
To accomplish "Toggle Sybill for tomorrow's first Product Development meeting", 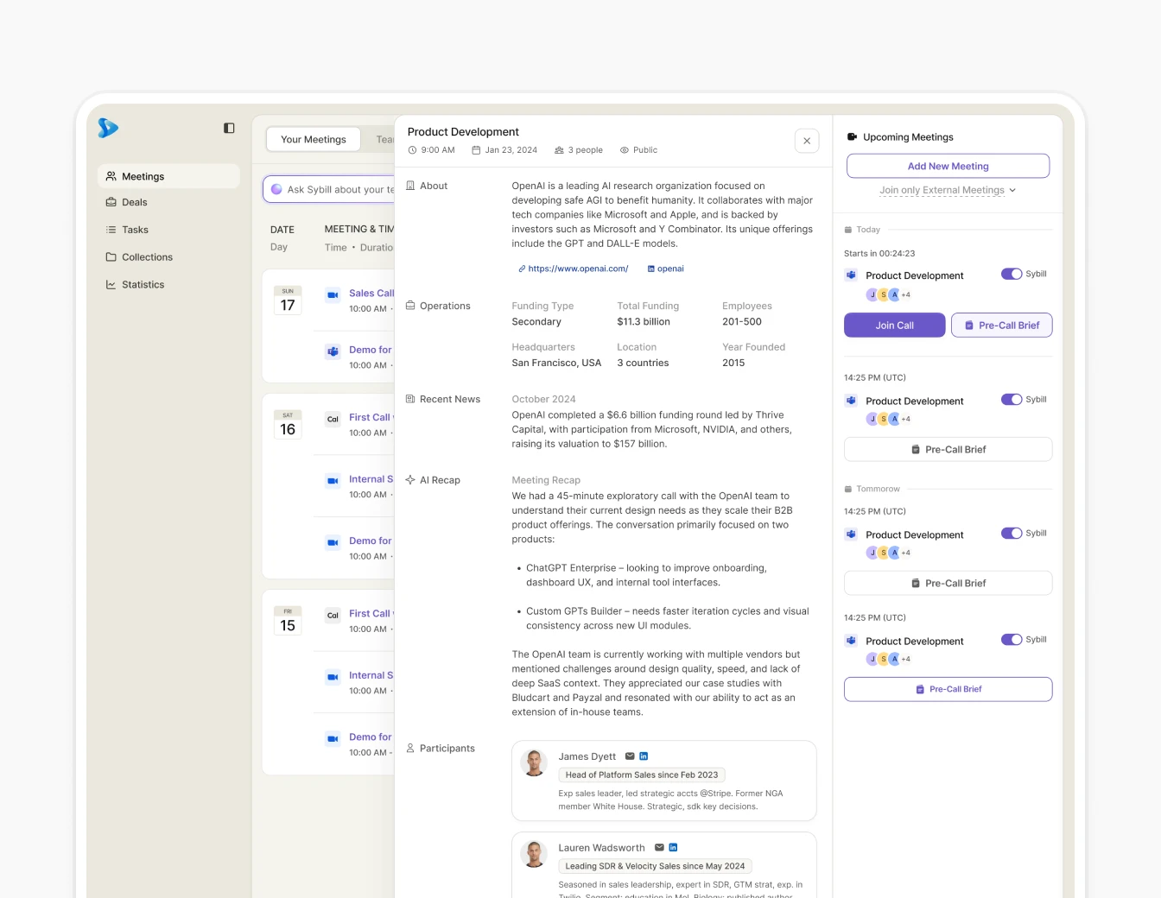I will click(1011, 533).
